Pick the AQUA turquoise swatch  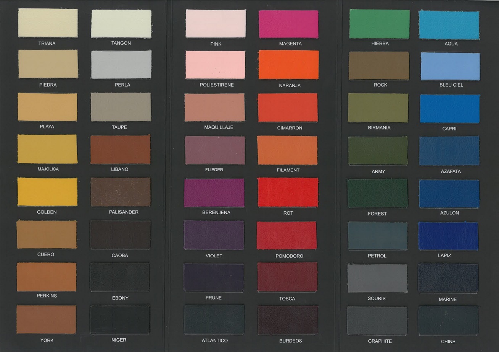click(449, 25)
